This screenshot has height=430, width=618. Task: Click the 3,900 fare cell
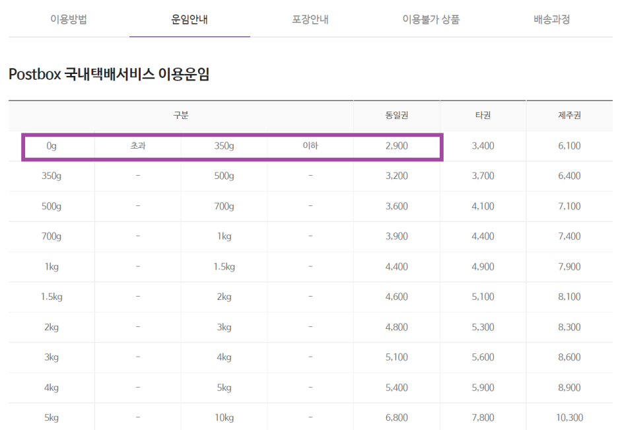[x=397, y=236]
